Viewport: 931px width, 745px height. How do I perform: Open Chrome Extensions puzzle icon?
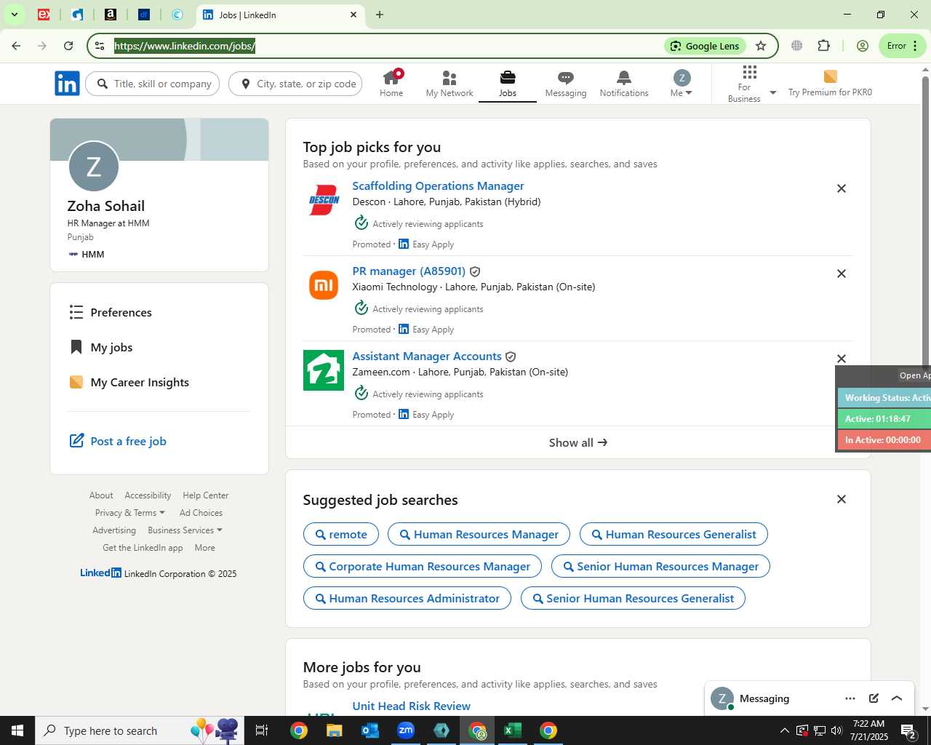(x=823, y=46)
